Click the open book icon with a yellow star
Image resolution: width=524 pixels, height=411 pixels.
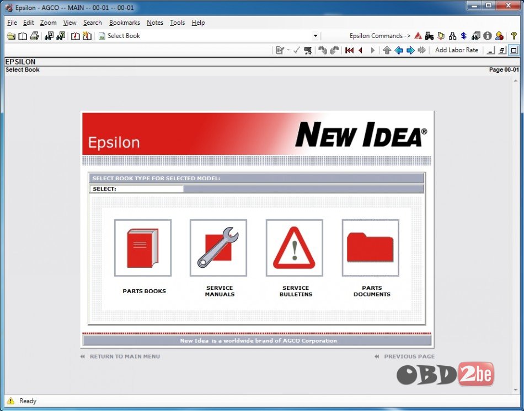coord(87,36)
